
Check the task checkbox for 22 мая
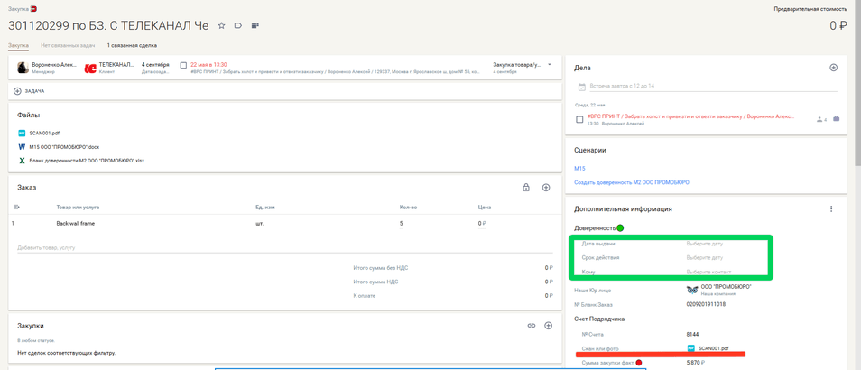tap(183, 66)
